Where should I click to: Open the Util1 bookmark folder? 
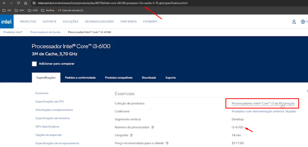coord(19,11)
